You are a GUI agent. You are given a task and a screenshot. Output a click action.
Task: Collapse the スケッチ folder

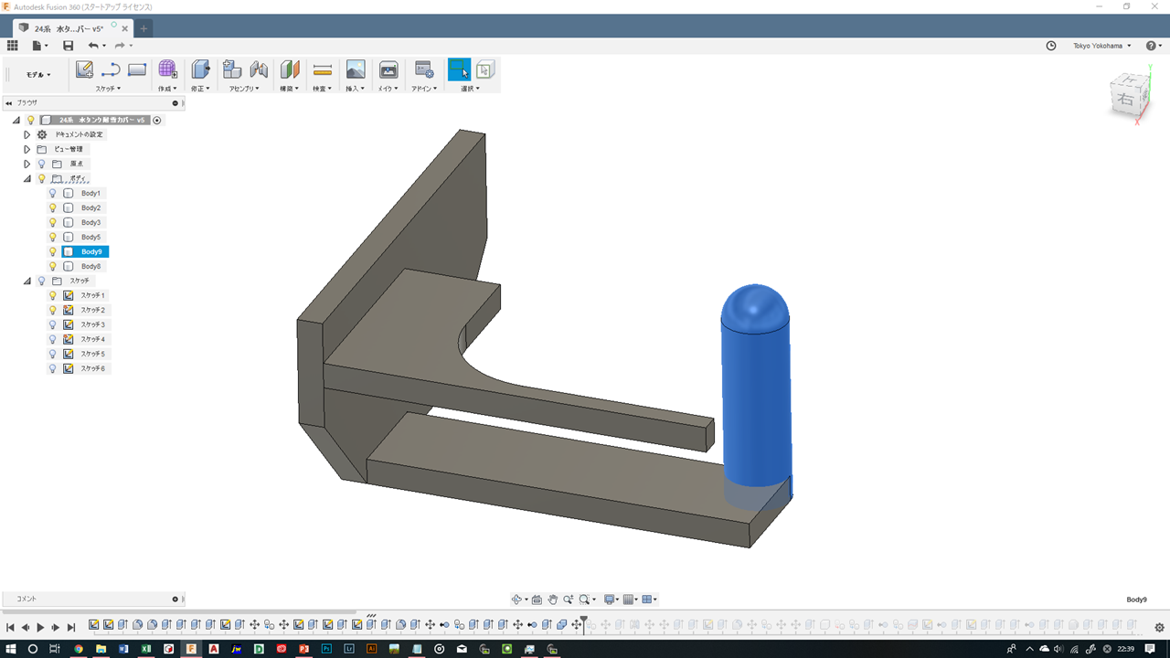click(x=27, y=281)
